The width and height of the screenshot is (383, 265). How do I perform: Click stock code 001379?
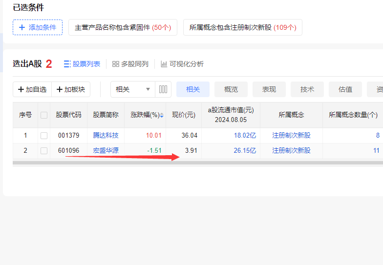[x=68, y=136]
